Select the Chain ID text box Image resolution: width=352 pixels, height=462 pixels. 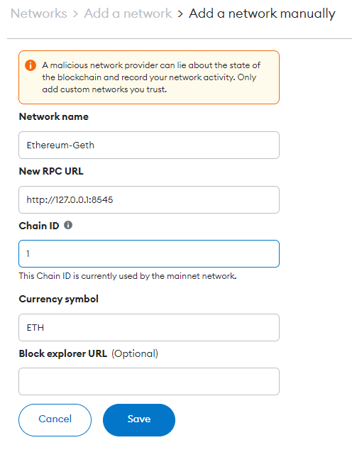coord(149,253)
